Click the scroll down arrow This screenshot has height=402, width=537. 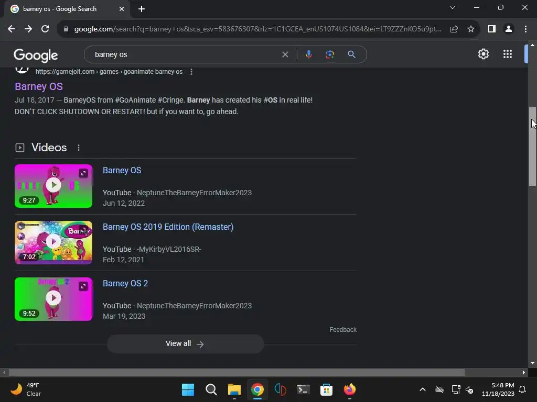pyautogui.click(x=532, y=363)
